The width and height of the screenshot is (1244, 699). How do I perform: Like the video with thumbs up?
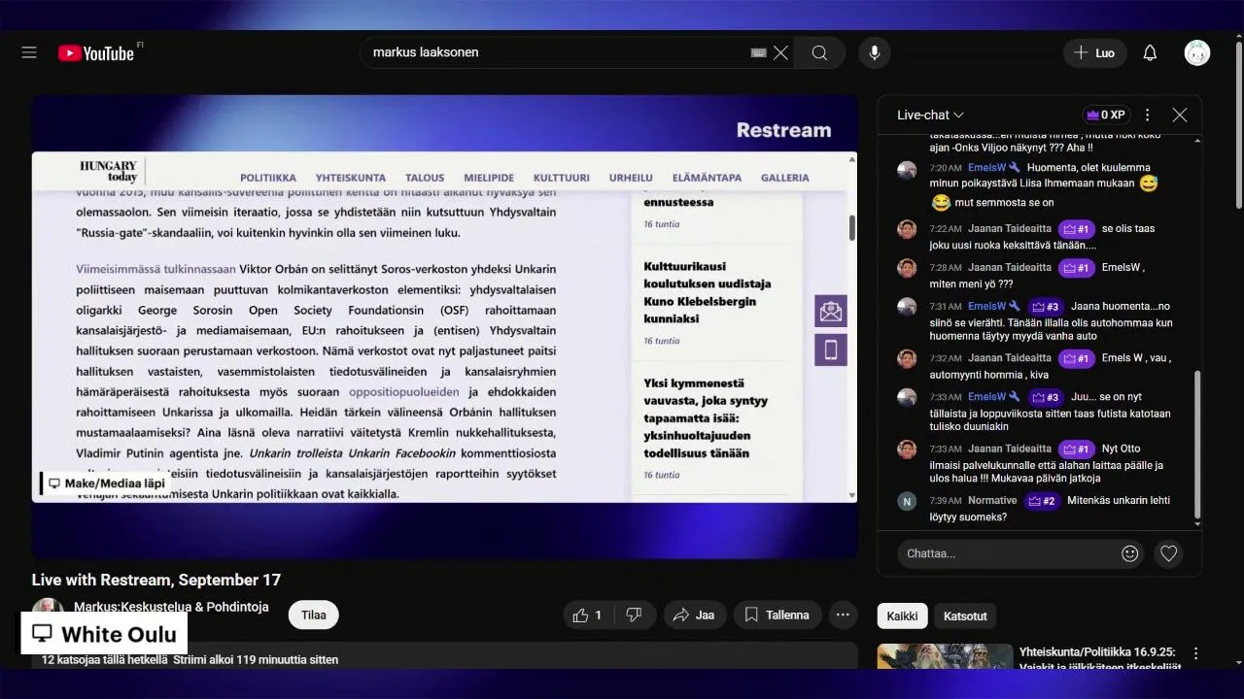587,615
